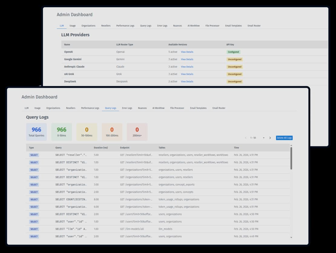Open Query Logs tab in back dashboard

[146, 26]
